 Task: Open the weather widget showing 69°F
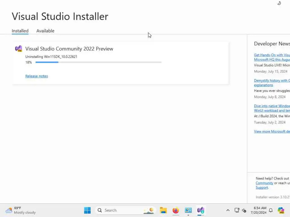[x=20, y=210]
